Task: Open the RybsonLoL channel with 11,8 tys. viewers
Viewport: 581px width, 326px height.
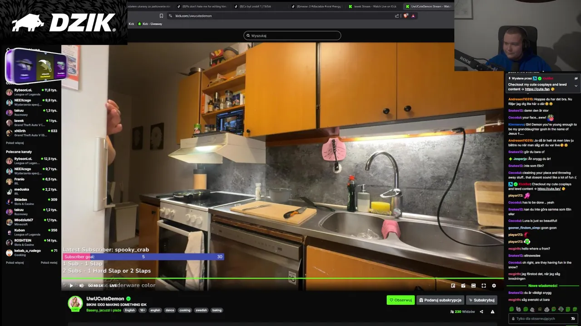Action: point(32,92)
